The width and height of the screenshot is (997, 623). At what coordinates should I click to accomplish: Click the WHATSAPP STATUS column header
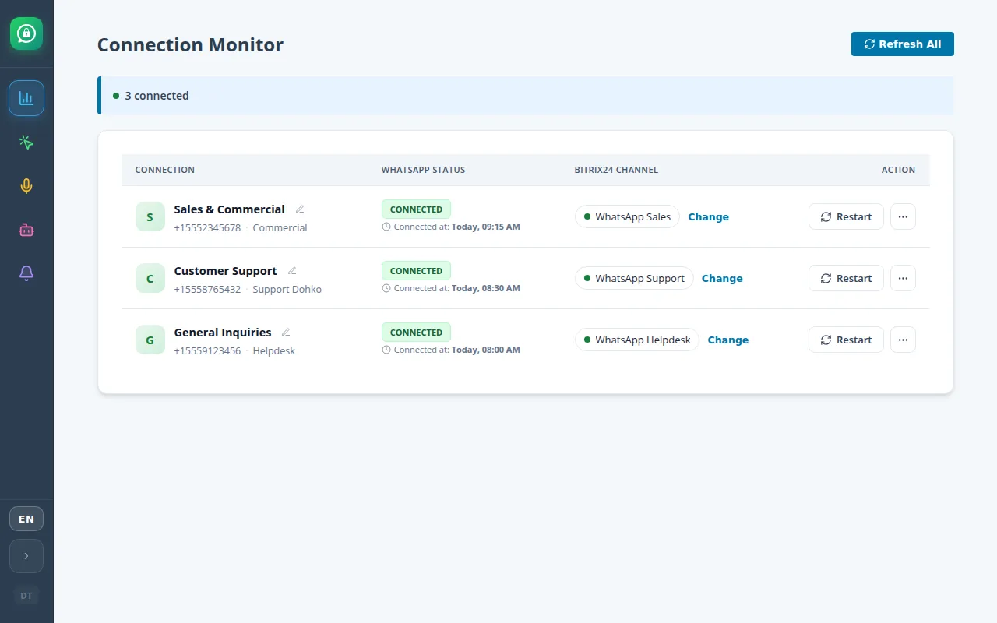click(423, 170)
